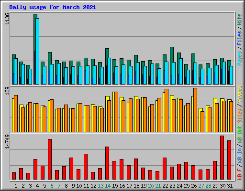This screenshot has width=245, height=191.
Task: Click the day '17' axis label
Action: pos(129,186)
